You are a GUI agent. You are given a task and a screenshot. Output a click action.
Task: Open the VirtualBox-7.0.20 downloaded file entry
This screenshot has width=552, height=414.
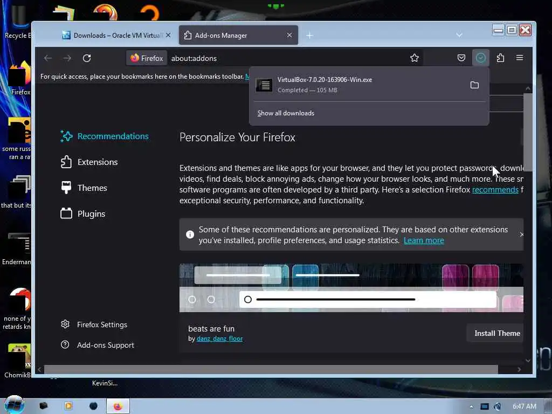click(358, 85)
